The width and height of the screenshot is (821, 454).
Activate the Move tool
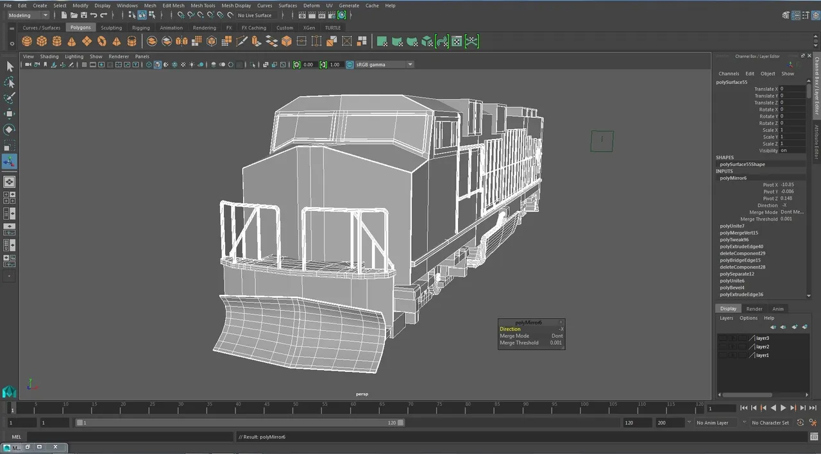pyautogui.click(x=10, y=114)
